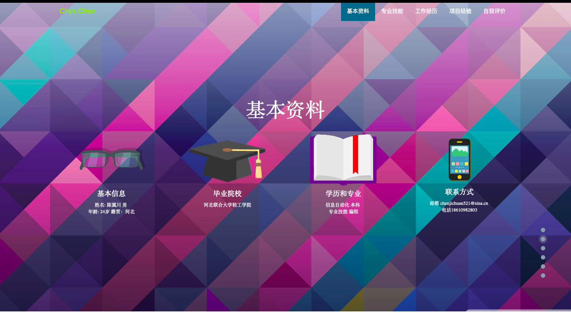The height and width of the screenshot is (313, 571).
Task: Jump to the last page dot
Action: click(543, 276)
